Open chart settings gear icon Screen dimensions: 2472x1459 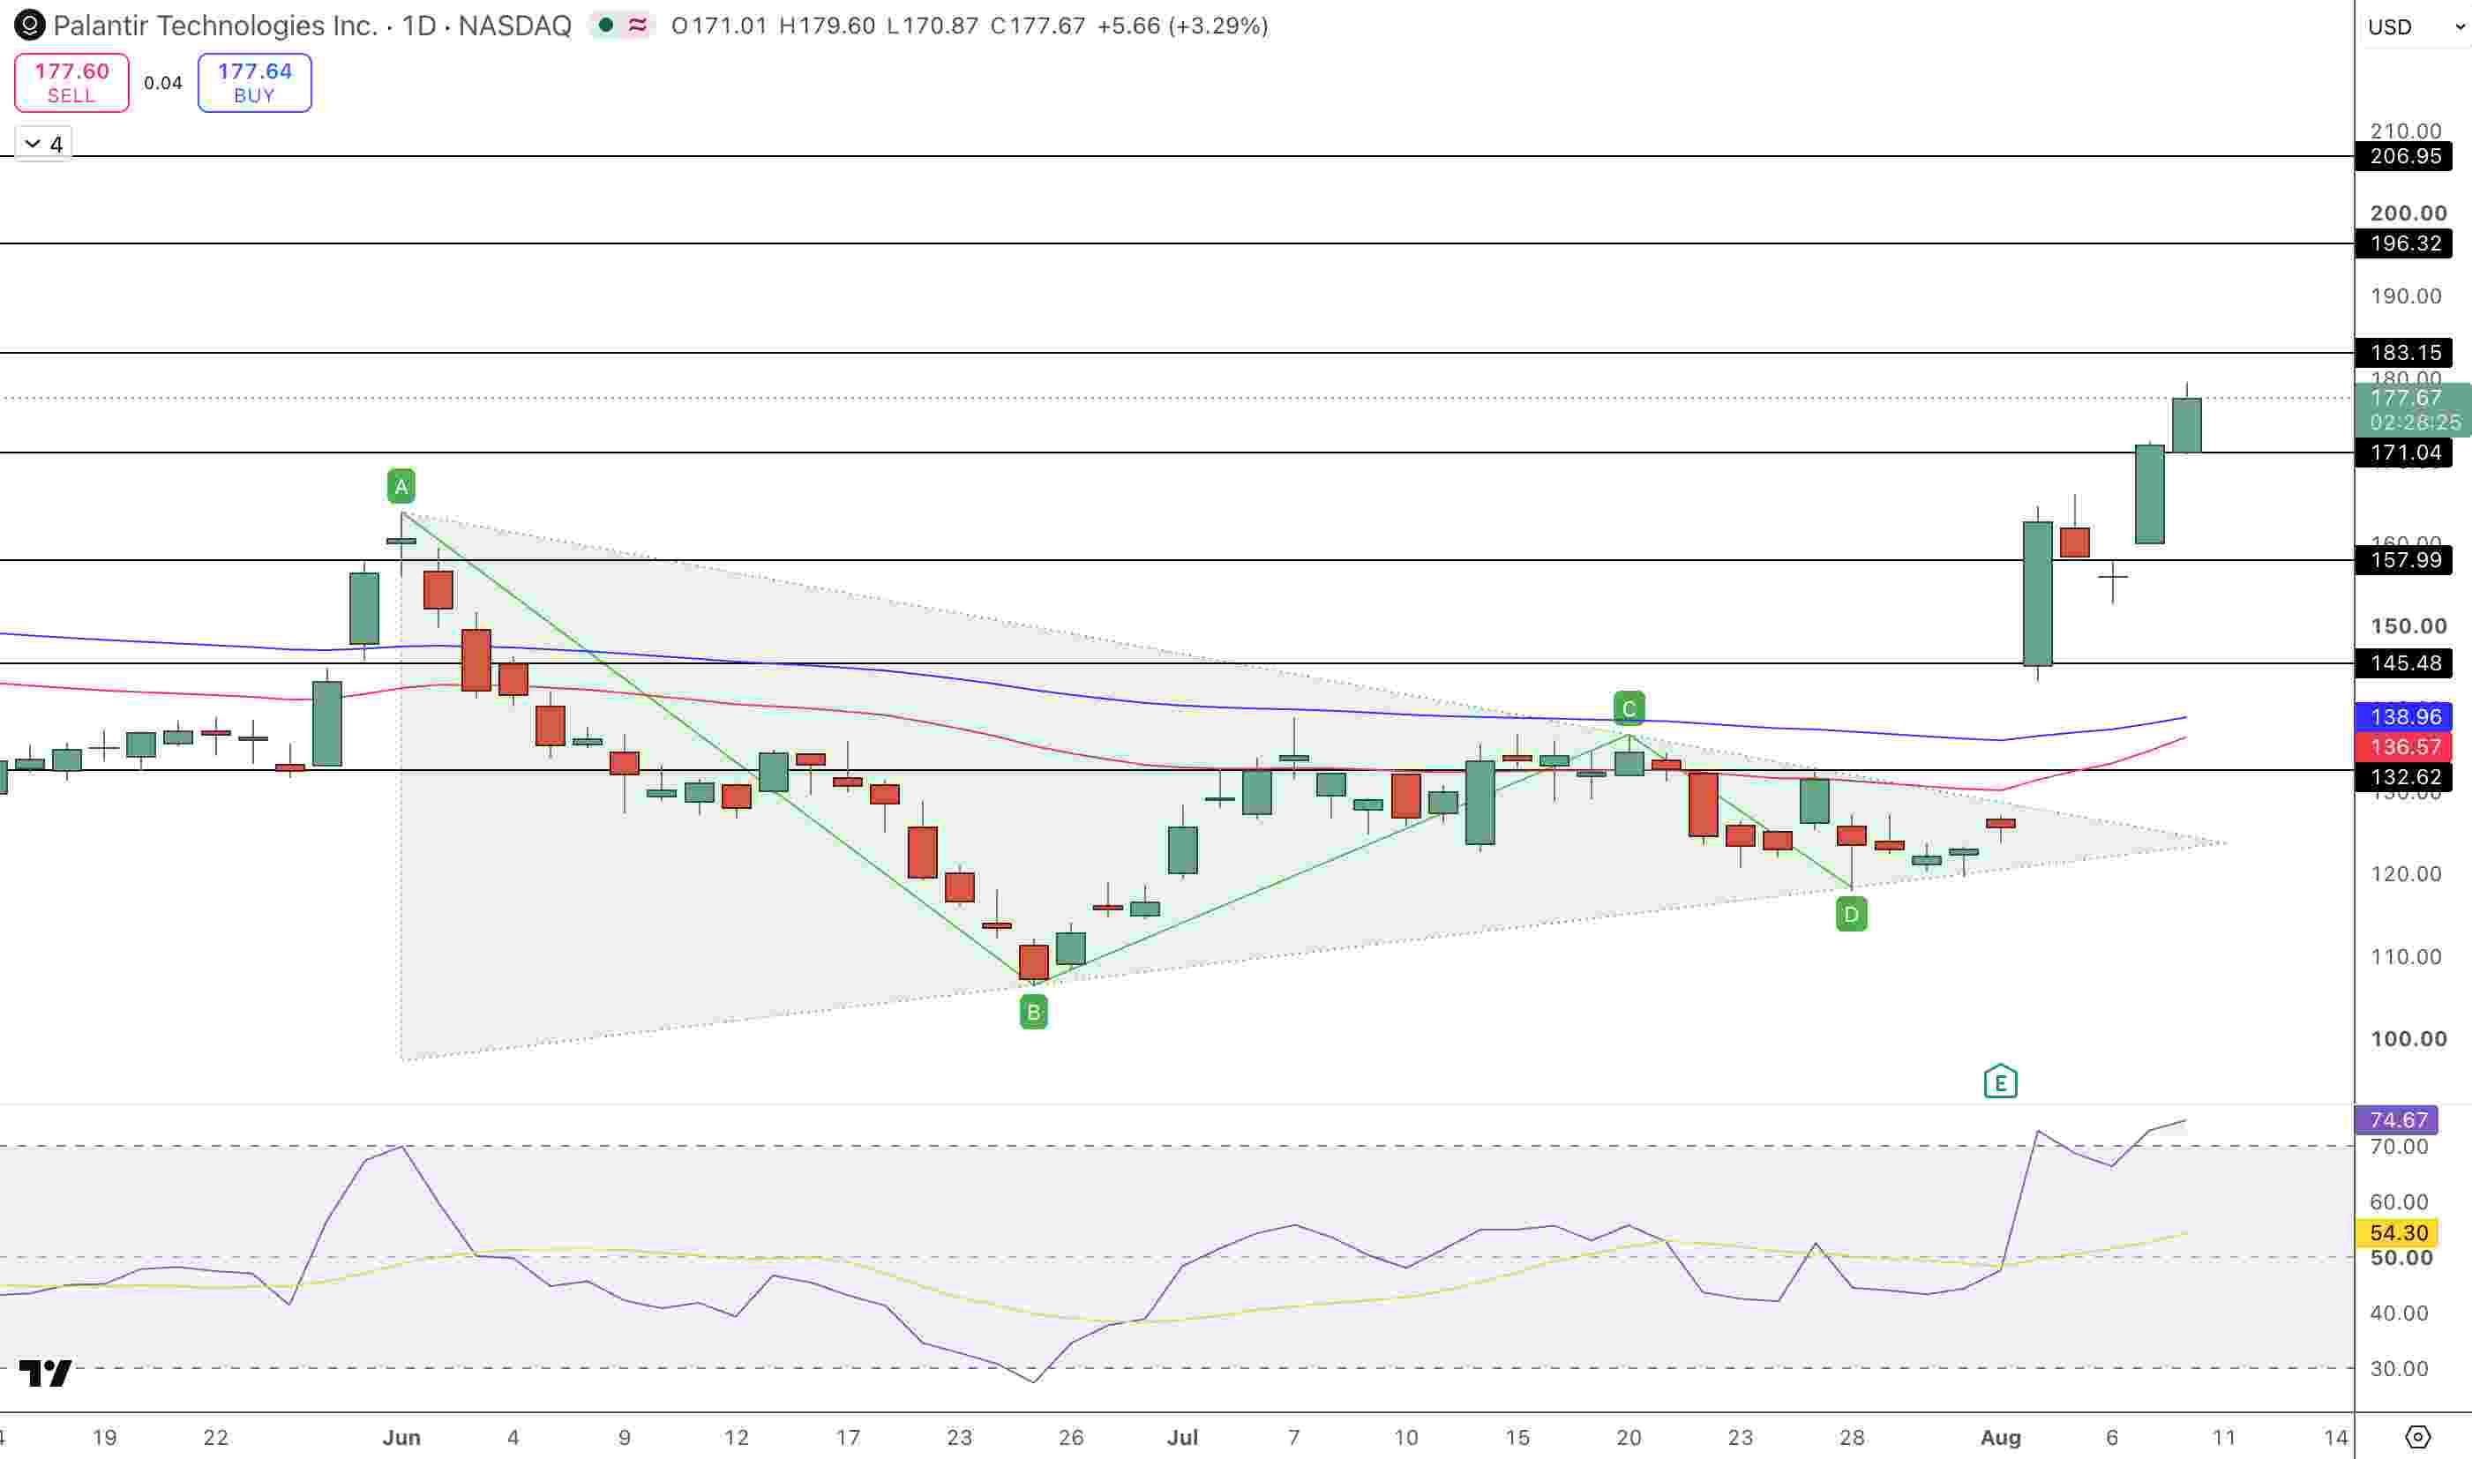2417,1437
